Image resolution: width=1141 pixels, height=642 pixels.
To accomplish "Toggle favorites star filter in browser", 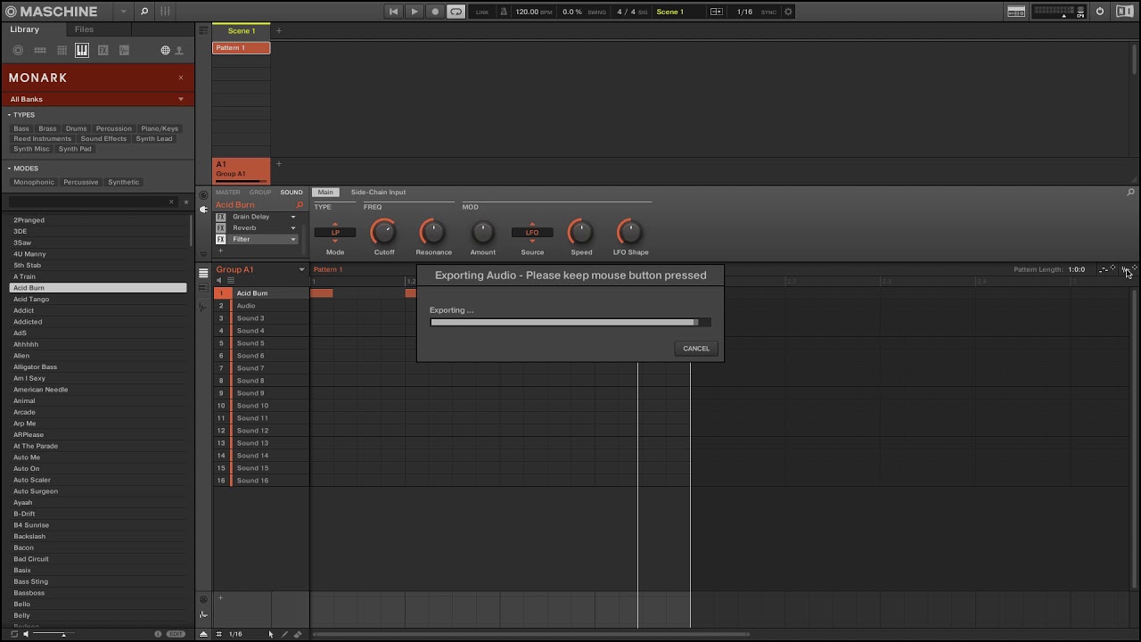I will [x=186, y=202].
